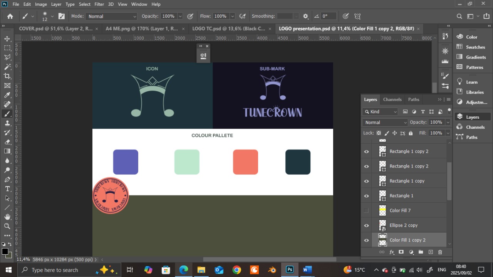Viewport: 493px width, 277px height.
Task: Open the Swatches panel
Action: [475, 47]
